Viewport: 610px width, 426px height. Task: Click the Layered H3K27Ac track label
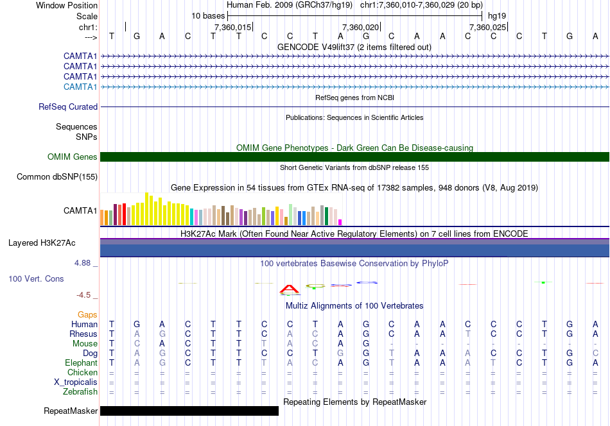(x=42, y=243)
